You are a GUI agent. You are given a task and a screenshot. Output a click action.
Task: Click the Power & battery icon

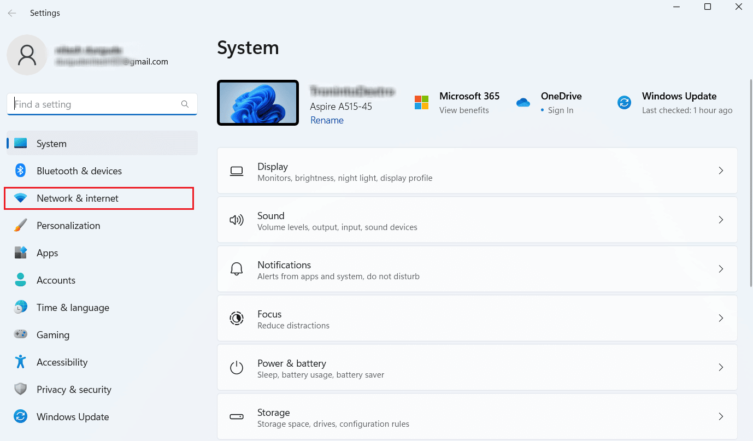pyautogui.click(x=237, y=368)
